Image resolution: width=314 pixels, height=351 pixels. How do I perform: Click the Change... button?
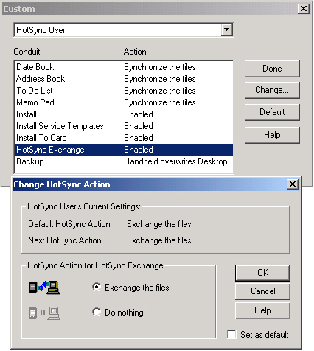click(272, 90)
